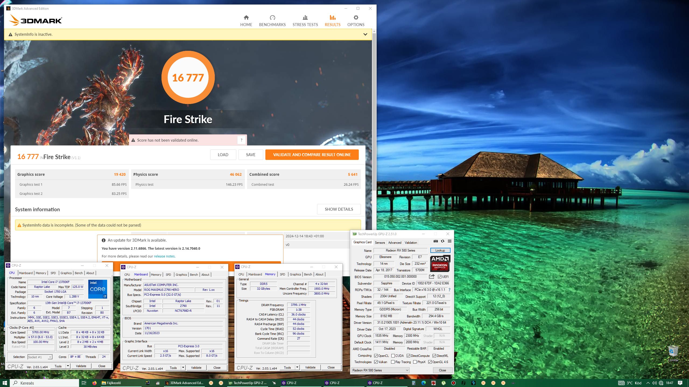Select SPD tab in CPU-Z Memory window
The width and height of the screenshot is (689, 387).
(x=282, y=274)
